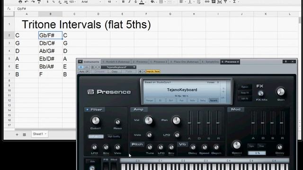
Task: Switch to the 3 - Presence 2 instrument tab
Action: tap(159, 62)
